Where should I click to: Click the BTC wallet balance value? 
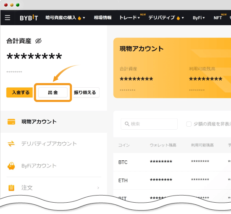161,162
